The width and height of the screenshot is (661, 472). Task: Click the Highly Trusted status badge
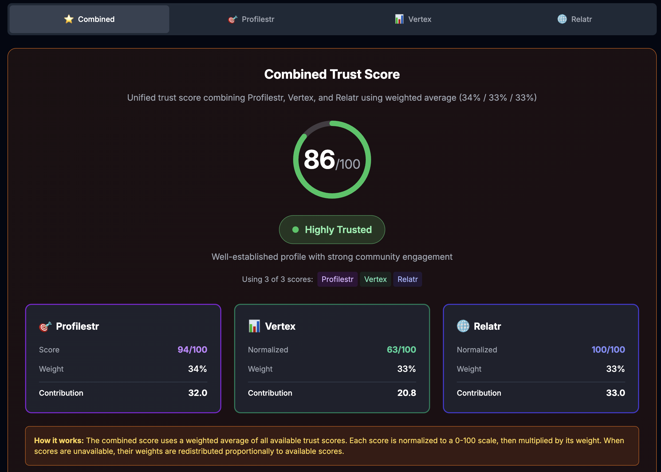click(332, 230)
